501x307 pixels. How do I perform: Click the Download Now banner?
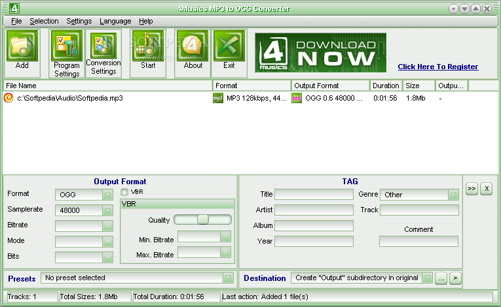click(x=320, y=53)
